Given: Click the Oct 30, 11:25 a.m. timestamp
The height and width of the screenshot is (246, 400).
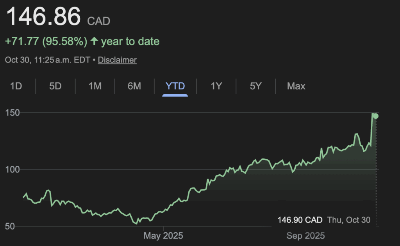Looking at the screenshot, I should pyautogui.click(x=47, y=60).
